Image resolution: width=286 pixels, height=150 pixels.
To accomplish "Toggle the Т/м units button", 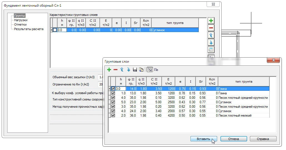I will (149, 70).
